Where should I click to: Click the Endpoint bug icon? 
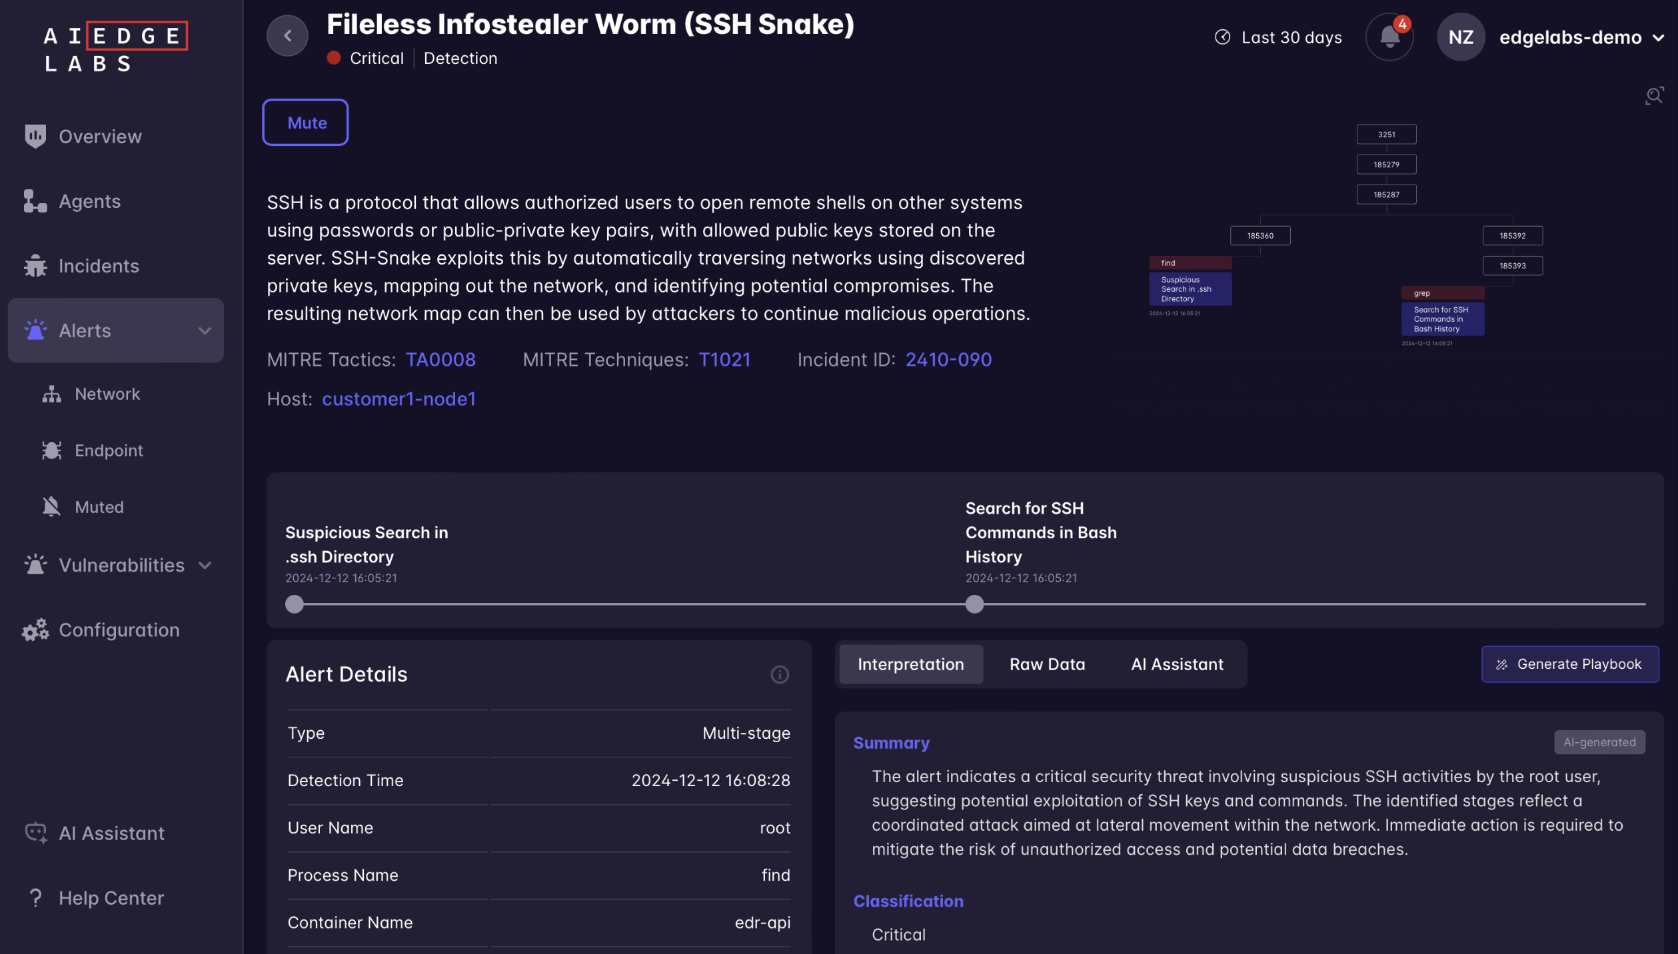coord(52,450)
